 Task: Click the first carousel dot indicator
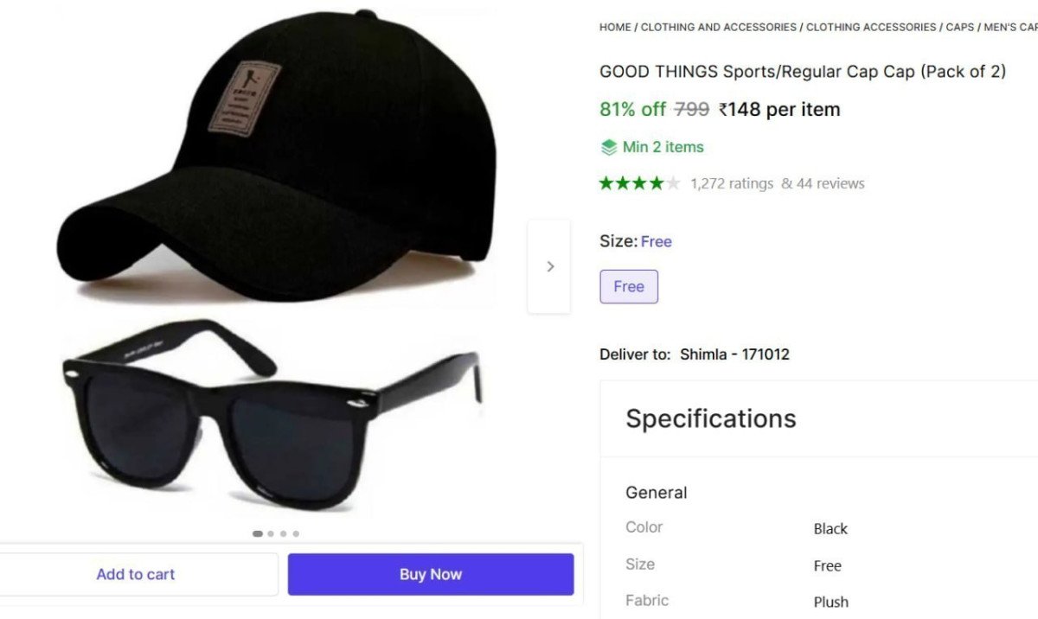point(257,533)
